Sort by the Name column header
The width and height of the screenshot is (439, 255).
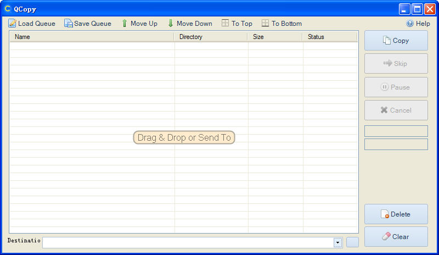coord(92,37)
